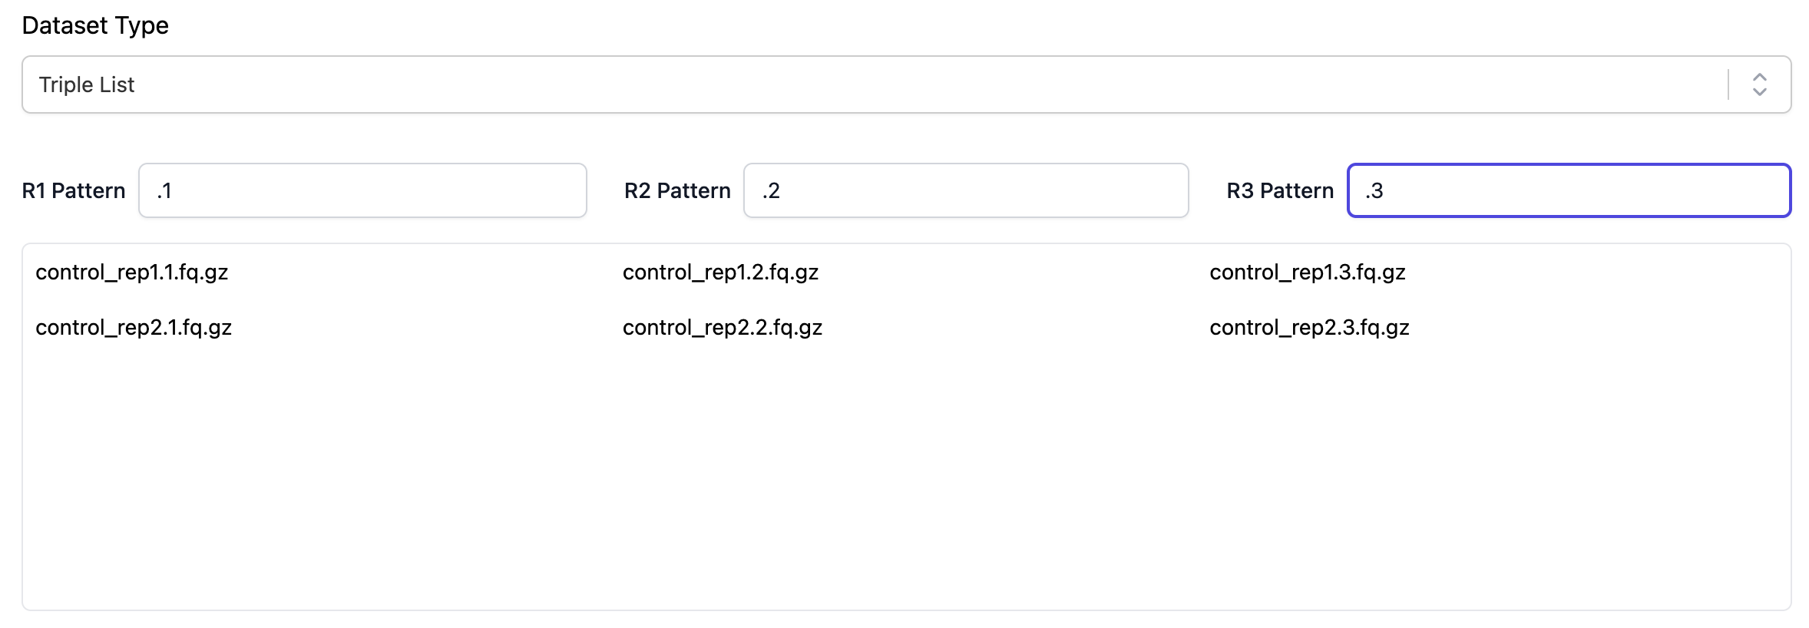Click the Dataset Type label
The height and width of the screenshot is (628, 1809).
[95, 25]
